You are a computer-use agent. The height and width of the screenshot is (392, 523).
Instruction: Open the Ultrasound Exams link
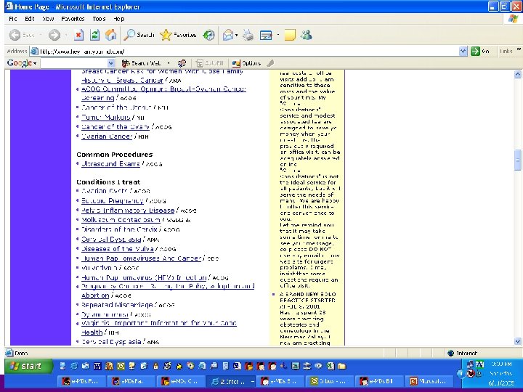coord(110,163)
